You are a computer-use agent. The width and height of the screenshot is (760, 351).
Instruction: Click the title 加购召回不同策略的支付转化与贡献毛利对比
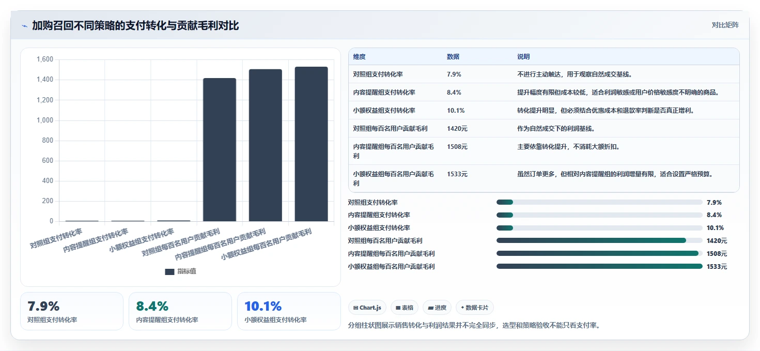135,26
